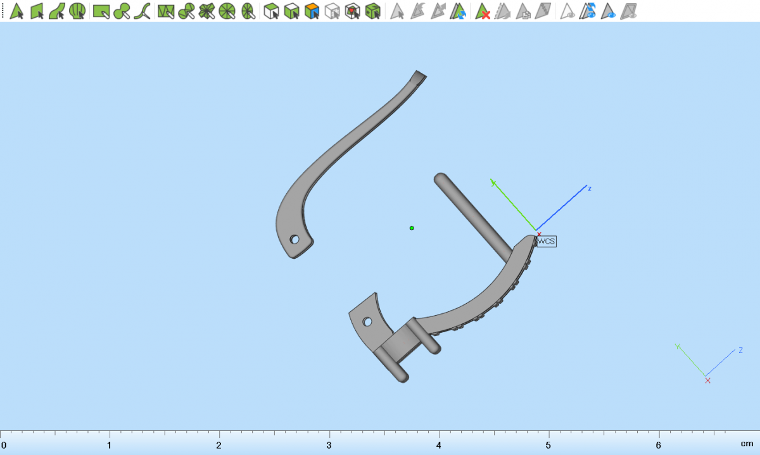Select the green starburst triangles tool
This screenshot has height=455, width=760.
tap(207, 11)
